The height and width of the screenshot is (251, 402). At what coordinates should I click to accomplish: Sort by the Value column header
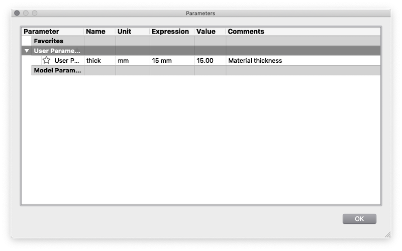point(210,32)
